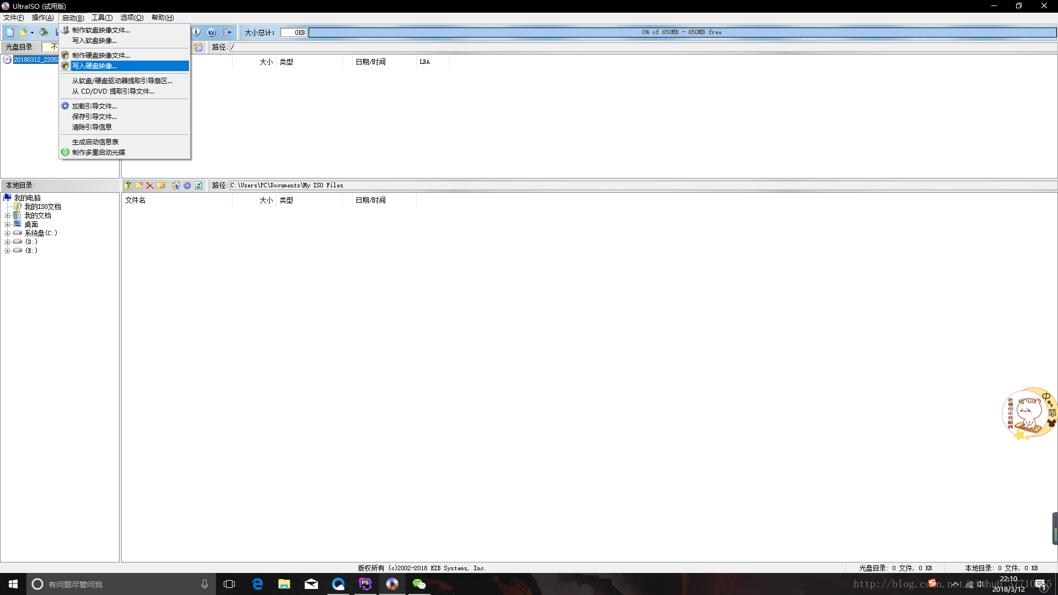
Task: Select 我的ISO文档 tree item
Action: (x=42, y=207)
